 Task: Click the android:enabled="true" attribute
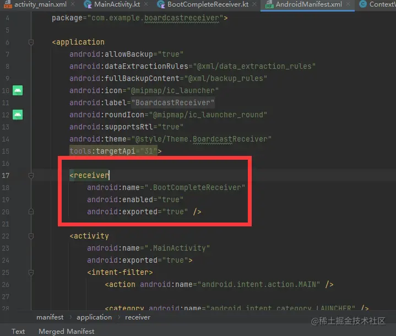point(135,199)
